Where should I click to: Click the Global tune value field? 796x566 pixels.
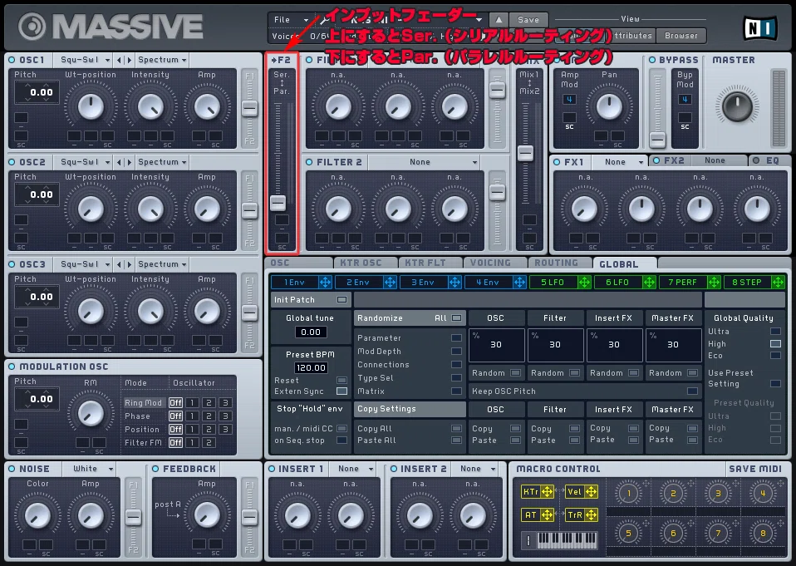tap(311, 332)
